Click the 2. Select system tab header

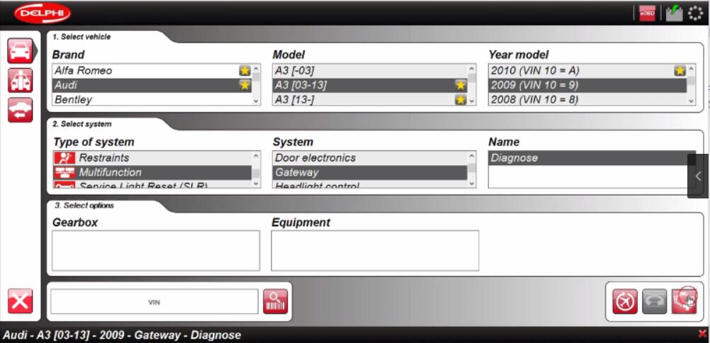[x=81, y=124]
